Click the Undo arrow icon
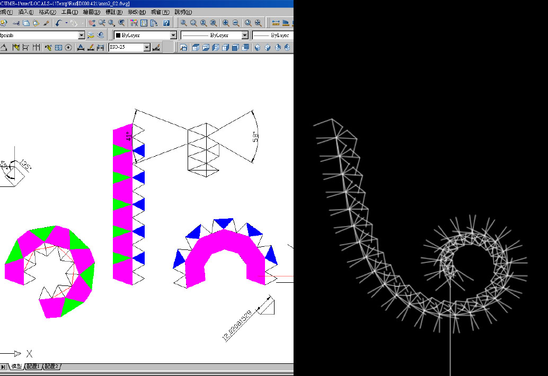 (x=58, y=23)
